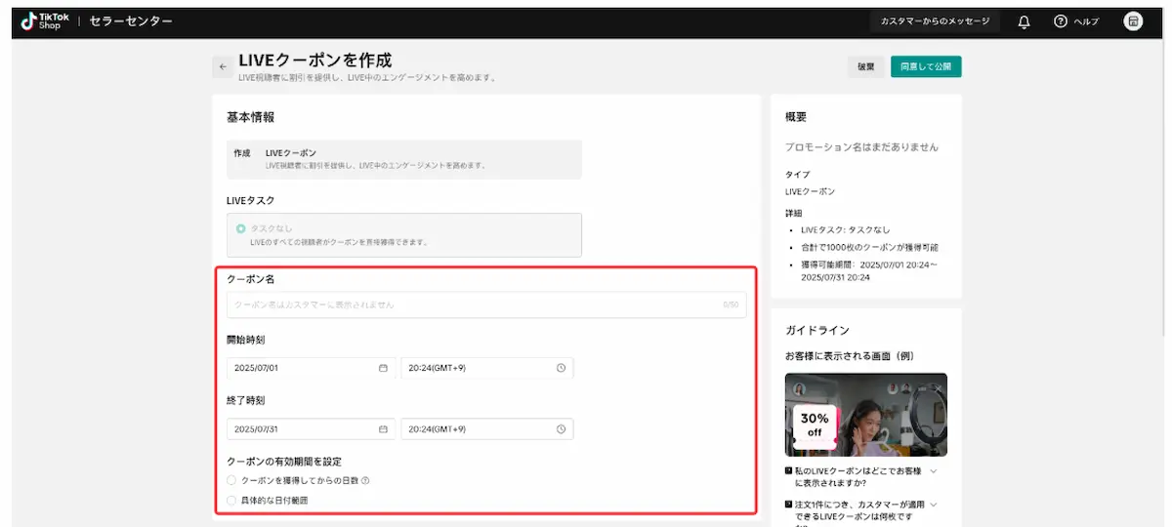The width and height of the screenshot is (1172, 527).
Task: Click the 概要 heading
Action: click(796, 117)
